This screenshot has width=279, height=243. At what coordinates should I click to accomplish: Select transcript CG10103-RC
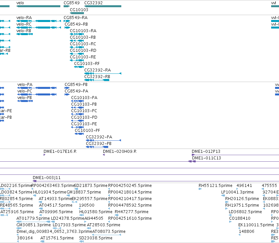(x=77, y=47)
